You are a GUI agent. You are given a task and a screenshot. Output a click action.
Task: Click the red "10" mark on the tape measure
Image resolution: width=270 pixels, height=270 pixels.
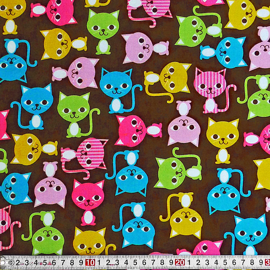pyautogui.click(x=90, y=263)
